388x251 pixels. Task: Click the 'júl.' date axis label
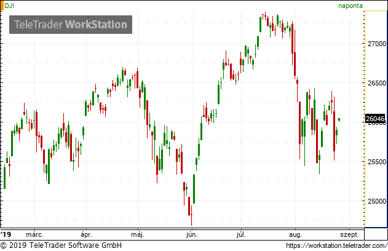click(241, 234)
